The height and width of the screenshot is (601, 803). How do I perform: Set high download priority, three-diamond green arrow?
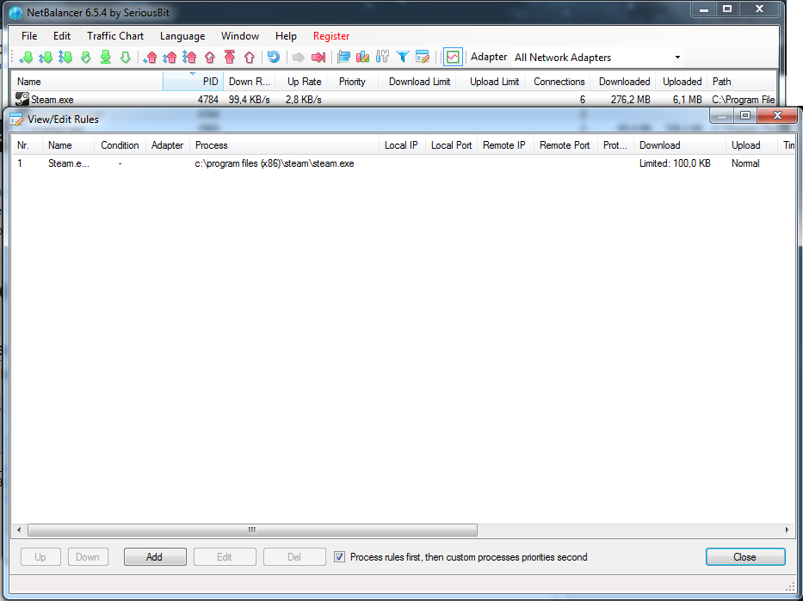click(x=65, y=58)
